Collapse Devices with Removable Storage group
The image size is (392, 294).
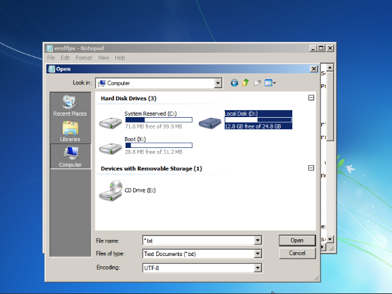point(311,168)
